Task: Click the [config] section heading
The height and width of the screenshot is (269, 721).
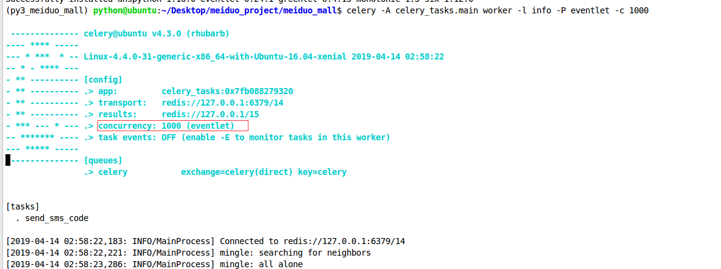Action: tap(103, 80)
